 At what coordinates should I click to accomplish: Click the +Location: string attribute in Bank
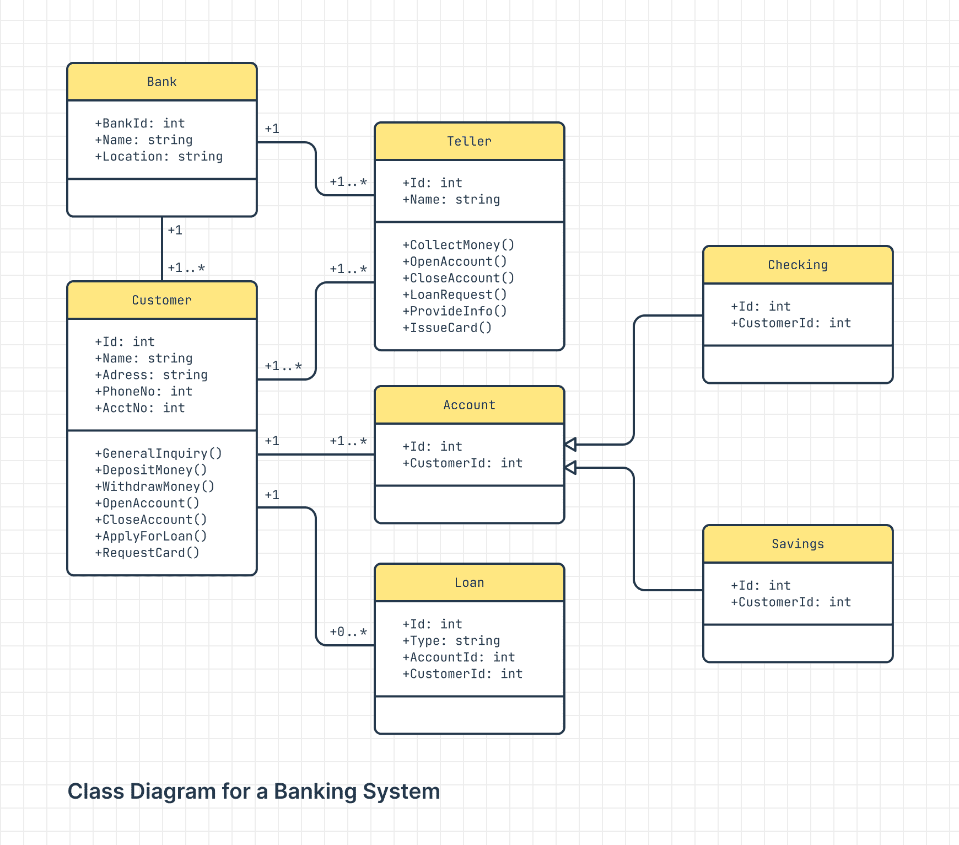click(159, 157)
